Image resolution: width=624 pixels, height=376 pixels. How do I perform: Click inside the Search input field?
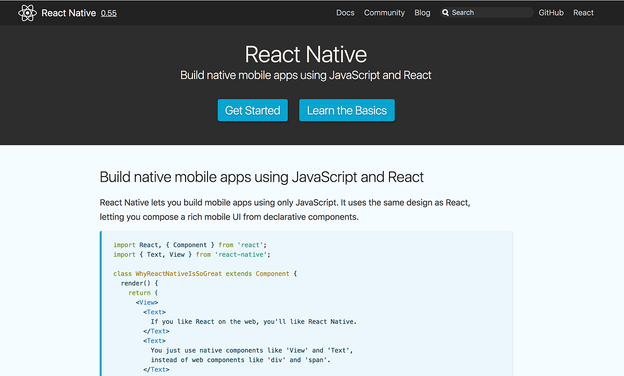pos(489,12)
